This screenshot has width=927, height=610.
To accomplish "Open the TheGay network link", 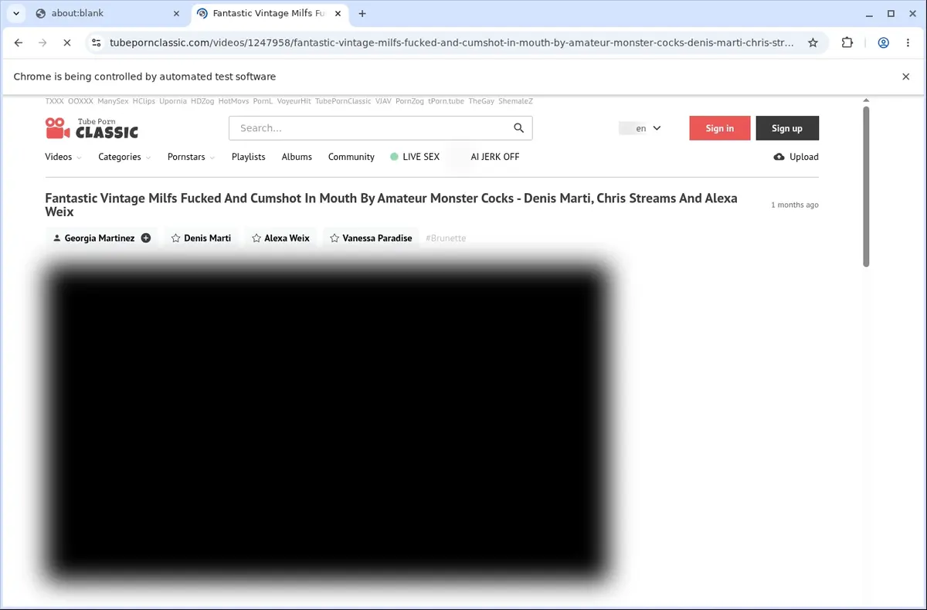I will tap(481, 101).
